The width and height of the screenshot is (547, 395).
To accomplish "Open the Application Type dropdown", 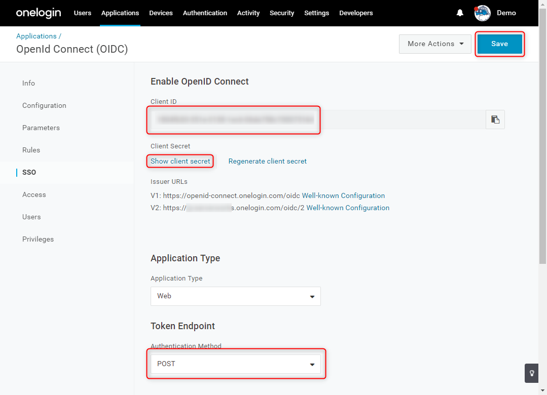I will click(235, 296).
